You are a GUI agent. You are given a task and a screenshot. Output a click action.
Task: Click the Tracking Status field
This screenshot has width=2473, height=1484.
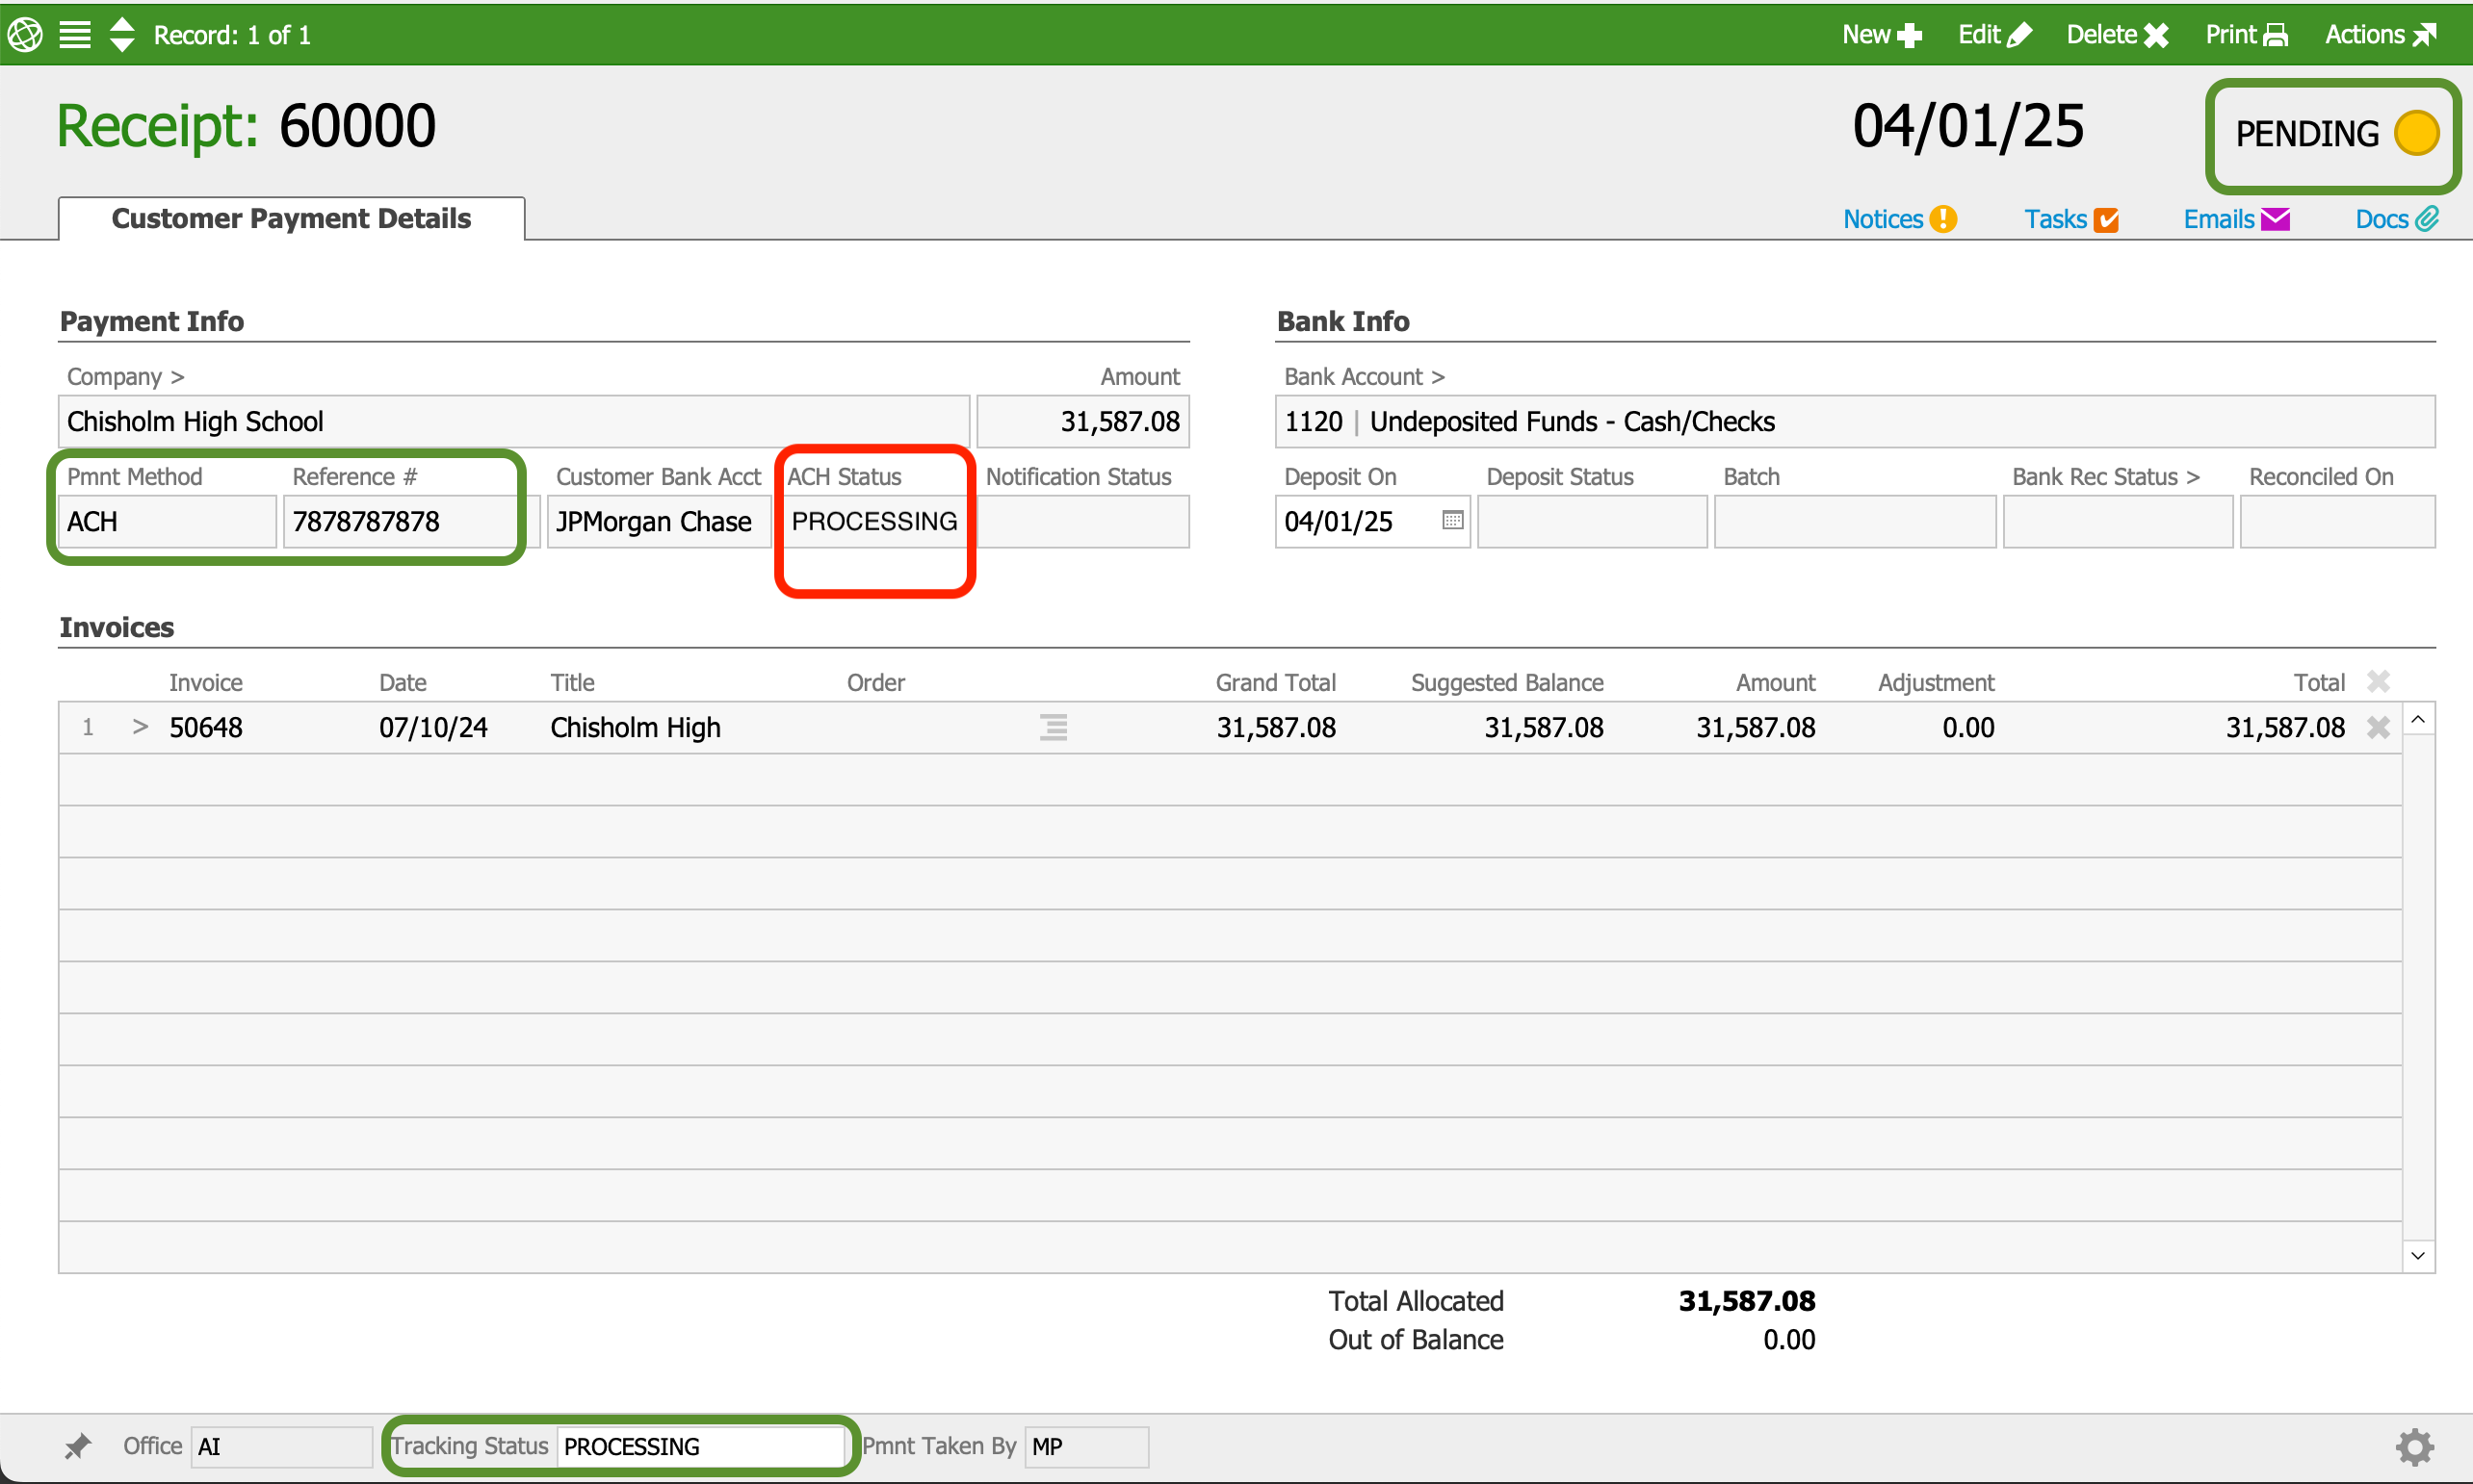700,1446
